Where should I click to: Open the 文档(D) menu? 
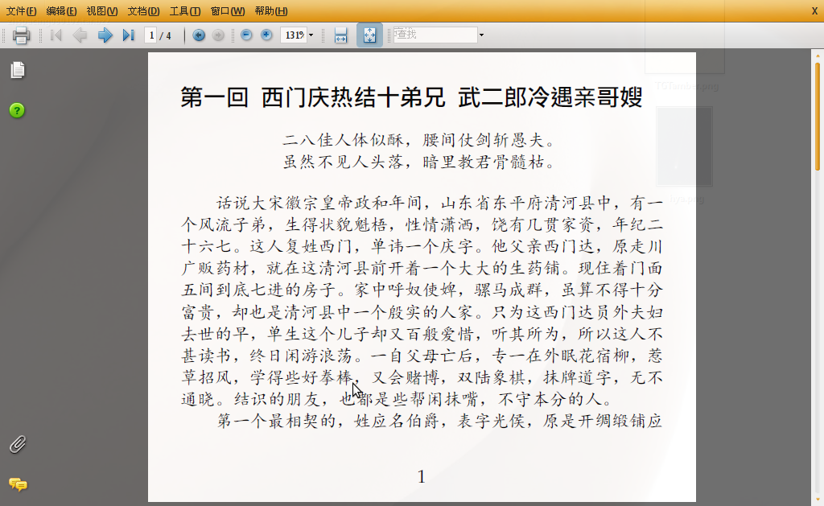click(143, 11)
